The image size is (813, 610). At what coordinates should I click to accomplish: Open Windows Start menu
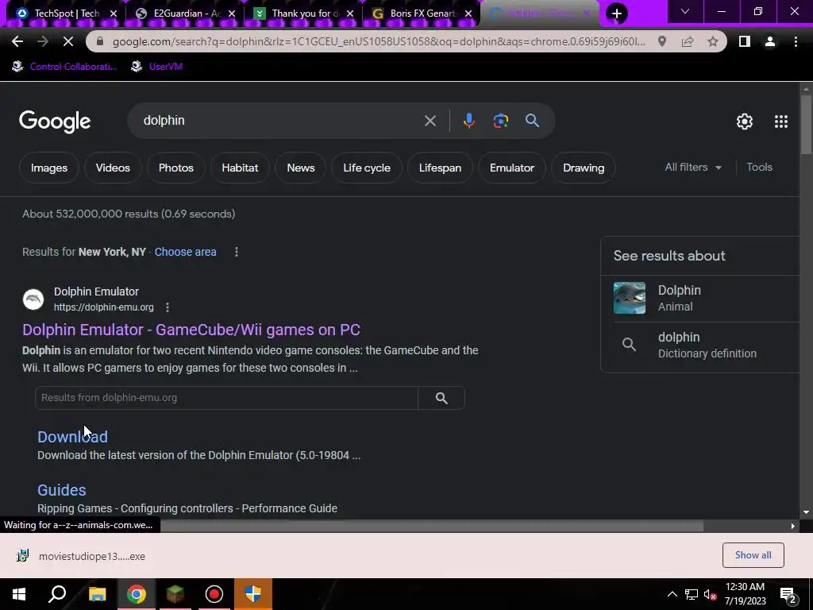[x=19, y=594]
